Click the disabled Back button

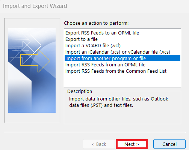tap(99, 144)
